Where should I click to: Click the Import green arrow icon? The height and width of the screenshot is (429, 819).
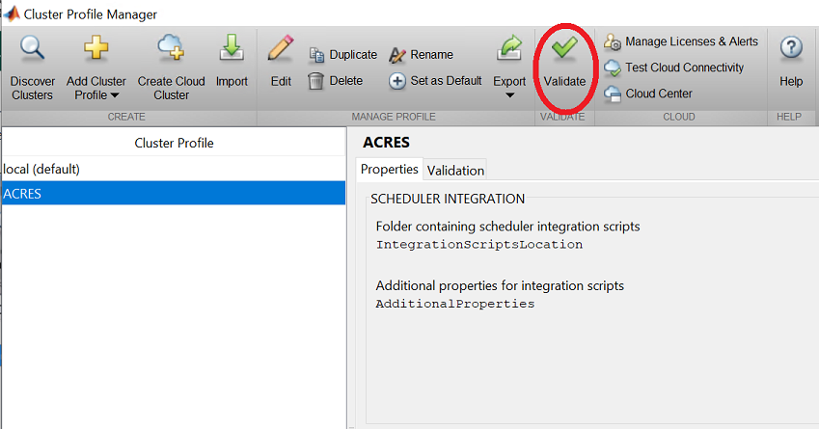(x=232, y=47)
